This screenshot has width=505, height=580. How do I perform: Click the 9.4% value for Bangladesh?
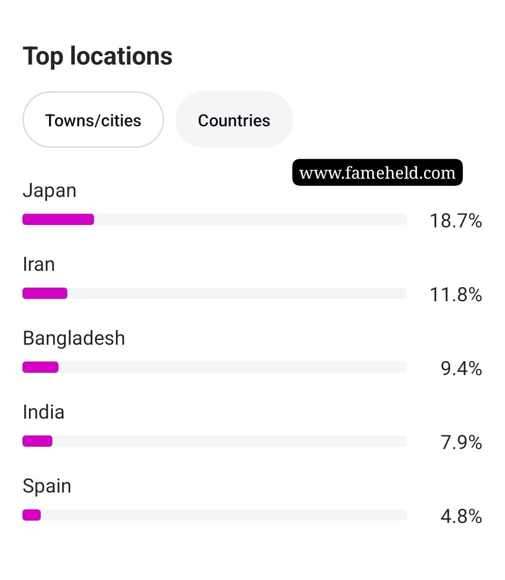[461, 368]
